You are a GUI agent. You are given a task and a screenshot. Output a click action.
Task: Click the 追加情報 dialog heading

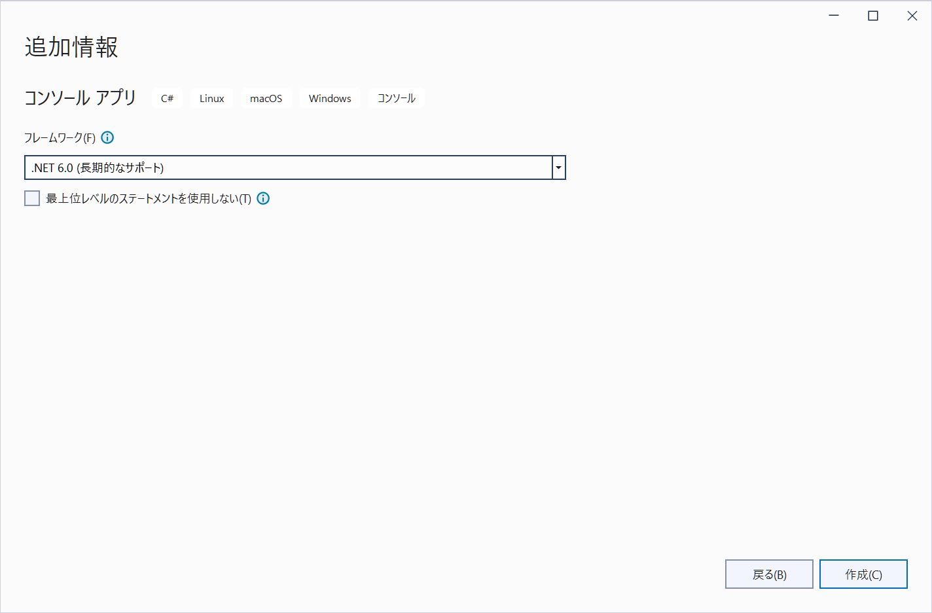coord(70,47)
